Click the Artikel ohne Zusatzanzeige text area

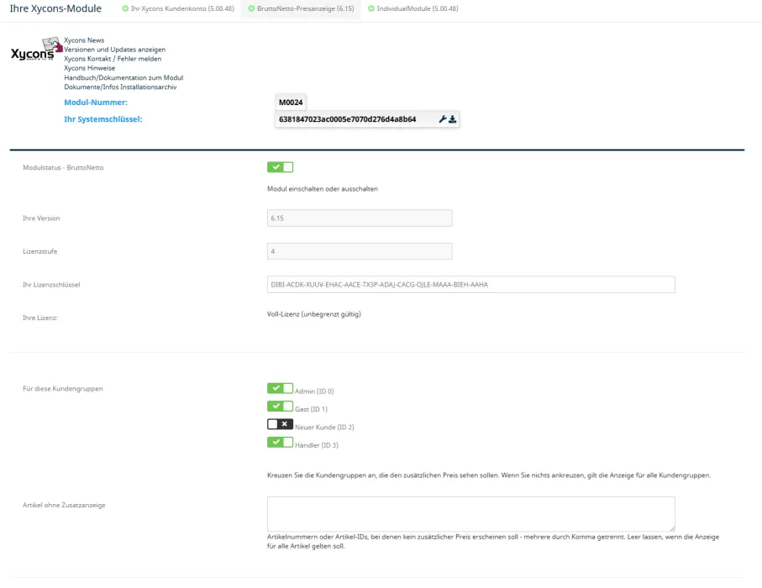[471, 513]
